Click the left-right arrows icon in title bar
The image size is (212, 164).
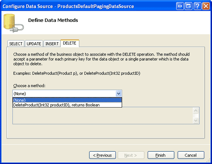(180, 6)
